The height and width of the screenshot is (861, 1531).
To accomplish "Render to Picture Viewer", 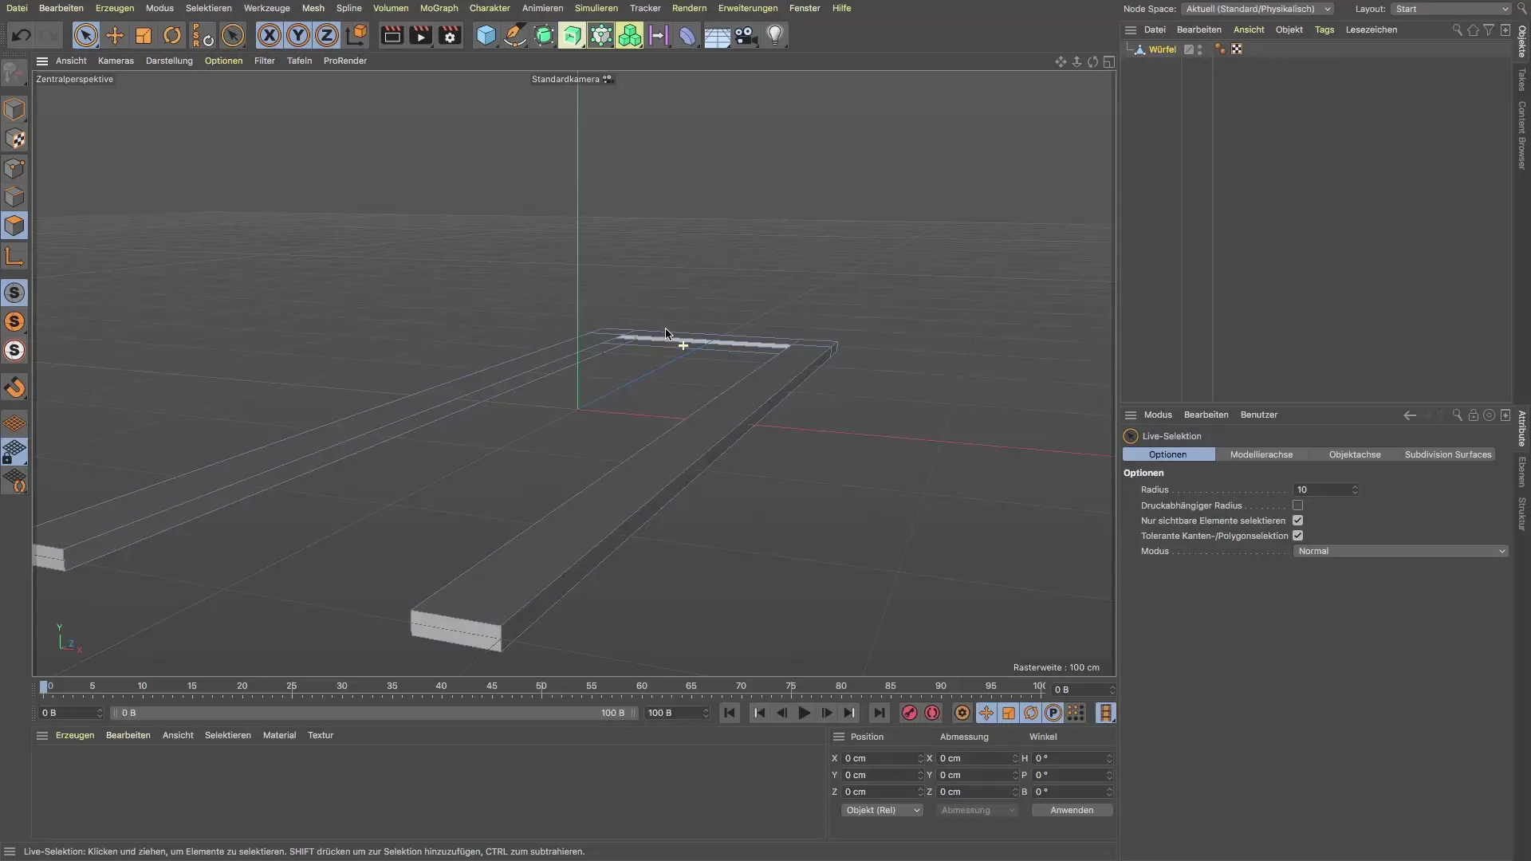I will tap(420, 35).
